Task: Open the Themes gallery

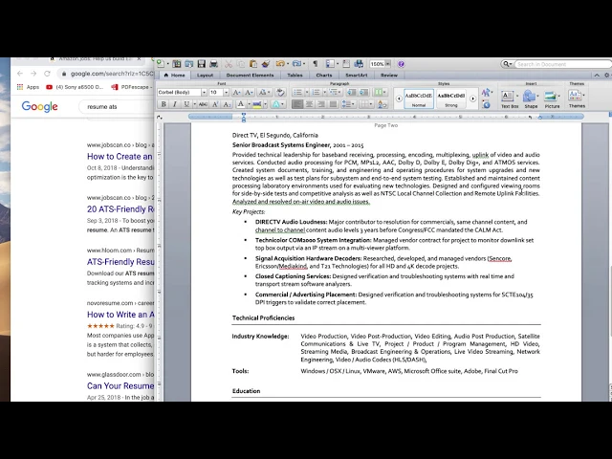Action: (577, 98)
